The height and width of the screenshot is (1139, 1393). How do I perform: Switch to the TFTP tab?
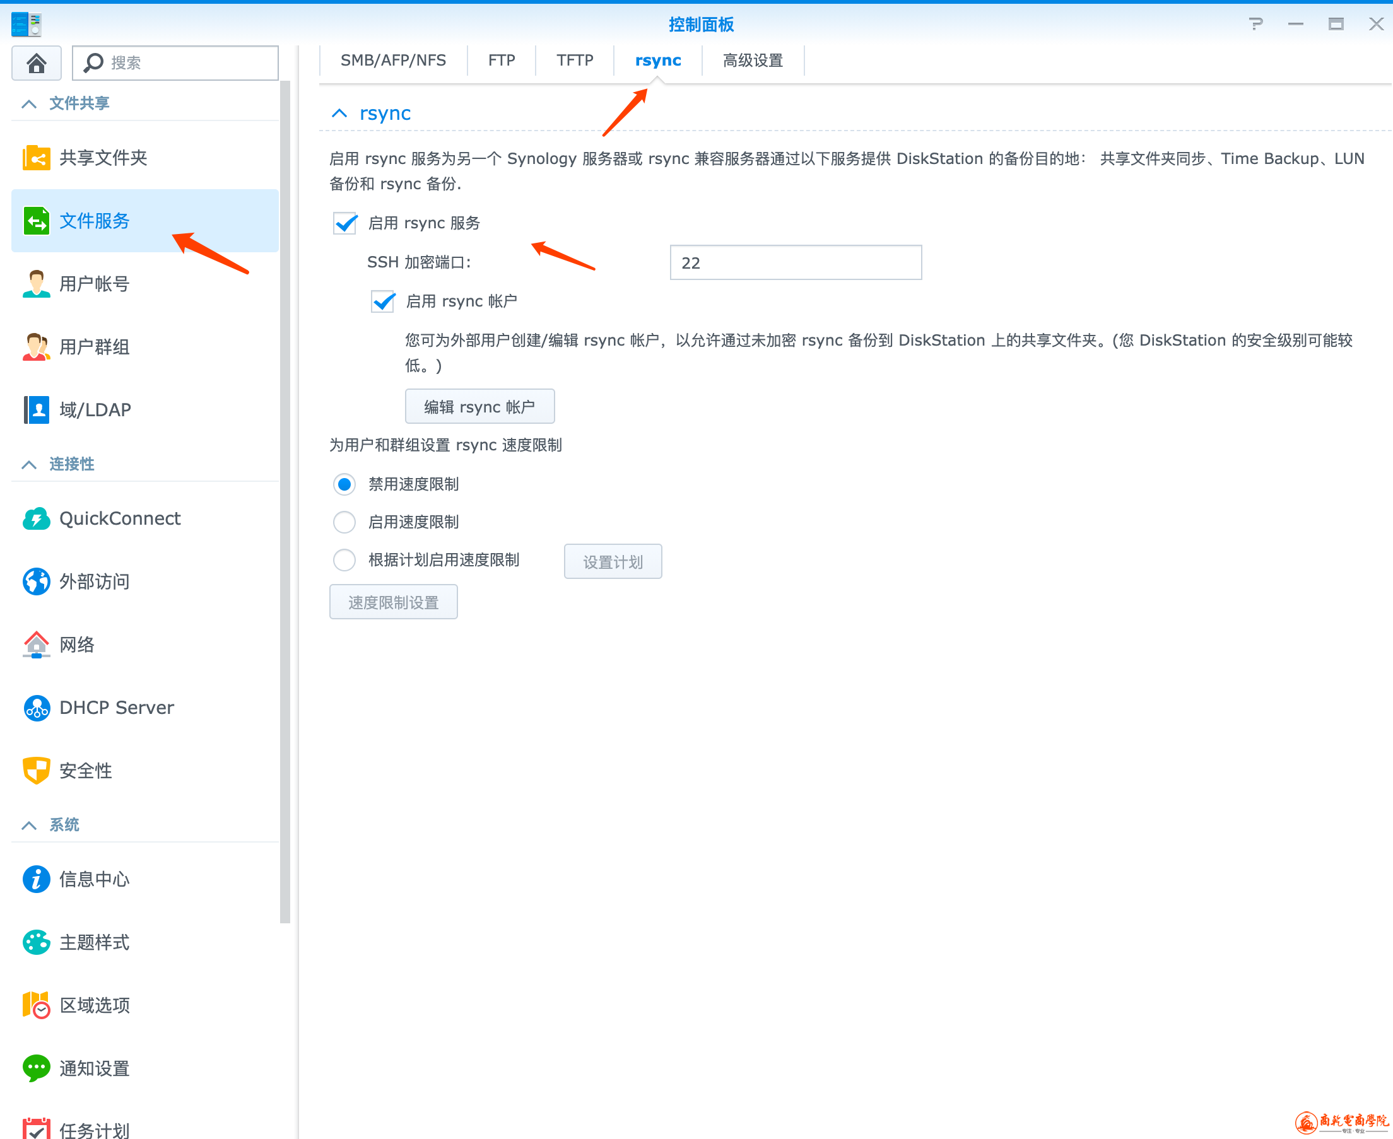point(575,61)
